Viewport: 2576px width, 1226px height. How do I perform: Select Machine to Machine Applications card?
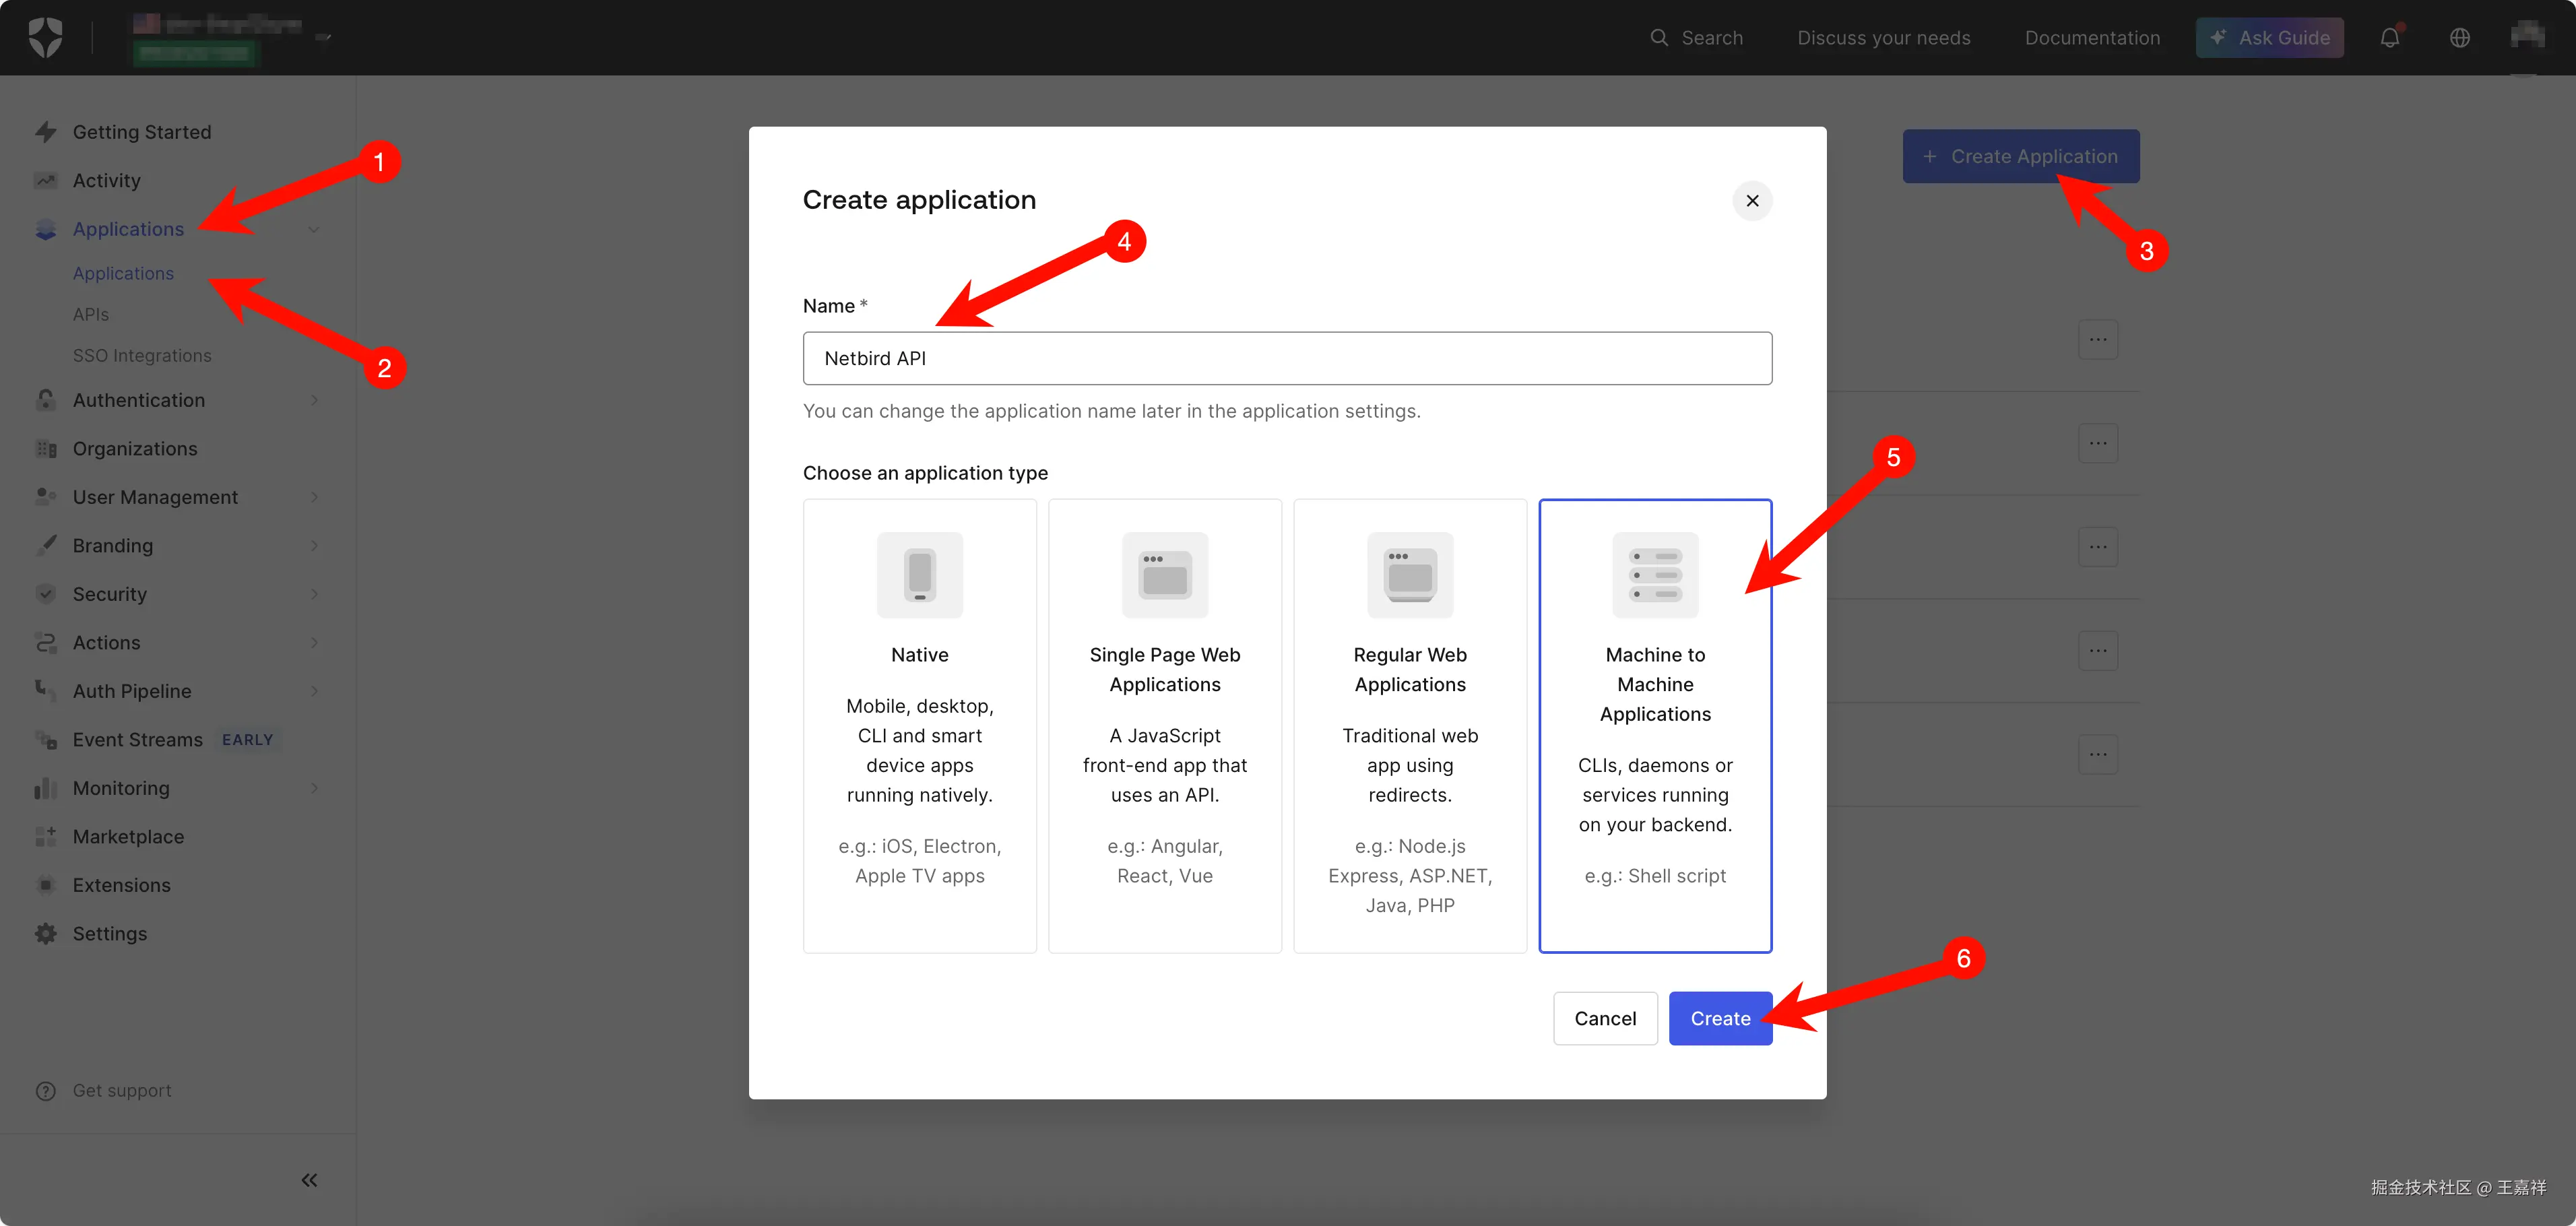coord(1655,726)
